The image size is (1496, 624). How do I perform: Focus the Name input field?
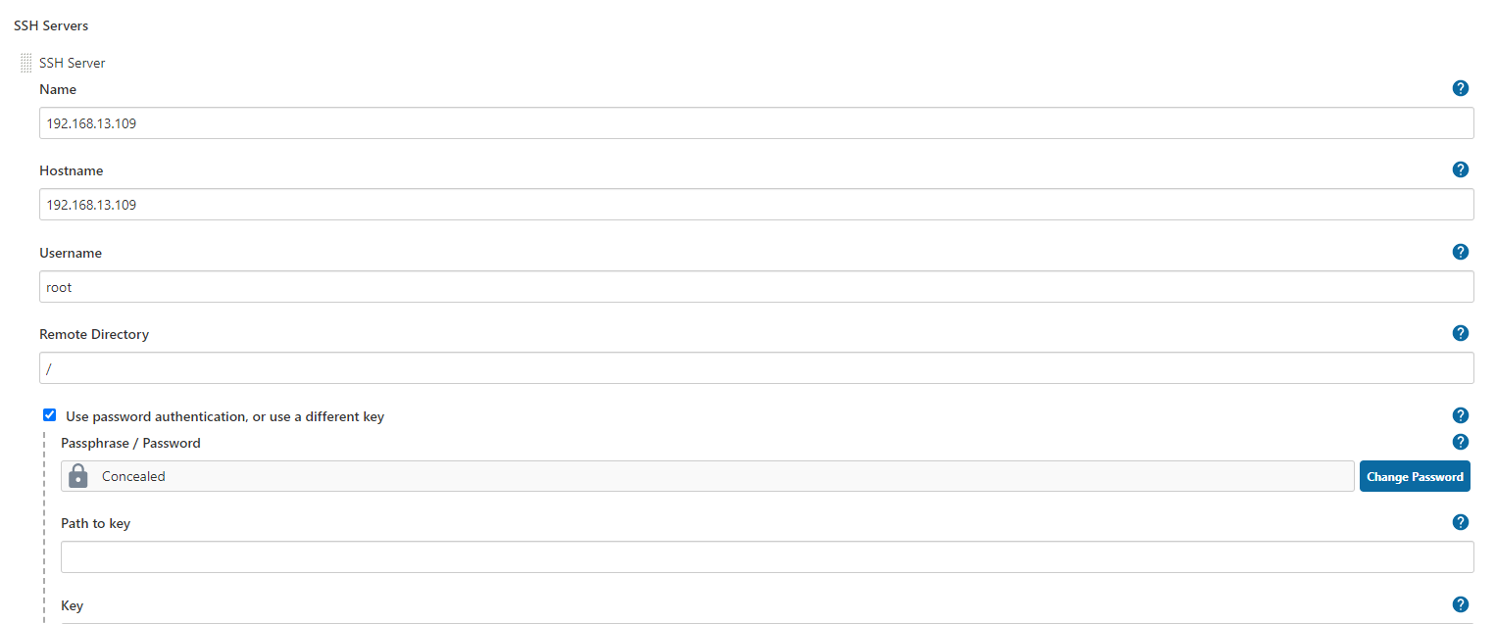tap(756, 123)
